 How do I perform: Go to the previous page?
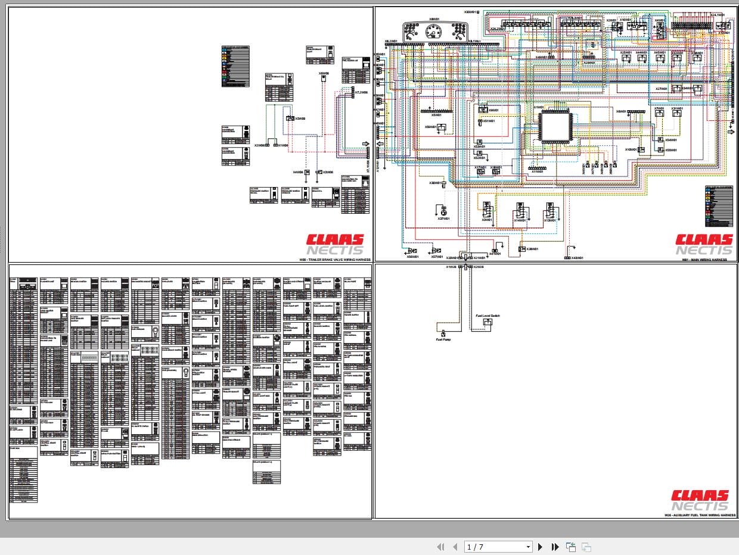point(456,547)
